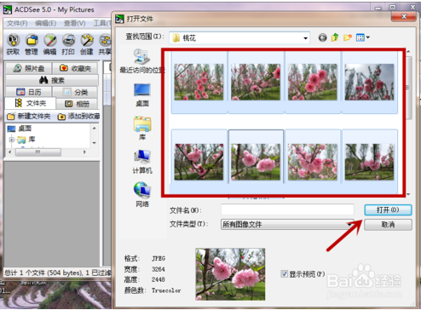Switch to the 相册 tab
The width and height of the screenshot is (421, 310).
[78, 104]
